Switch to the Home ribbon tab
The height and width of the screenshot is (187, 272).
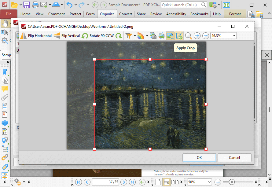pyautogui.click(x=25, y=14)
